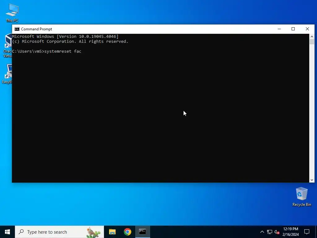Open This PC desktop icon
This screenshot has height=238, width=317.
click(x=12, y=13)
